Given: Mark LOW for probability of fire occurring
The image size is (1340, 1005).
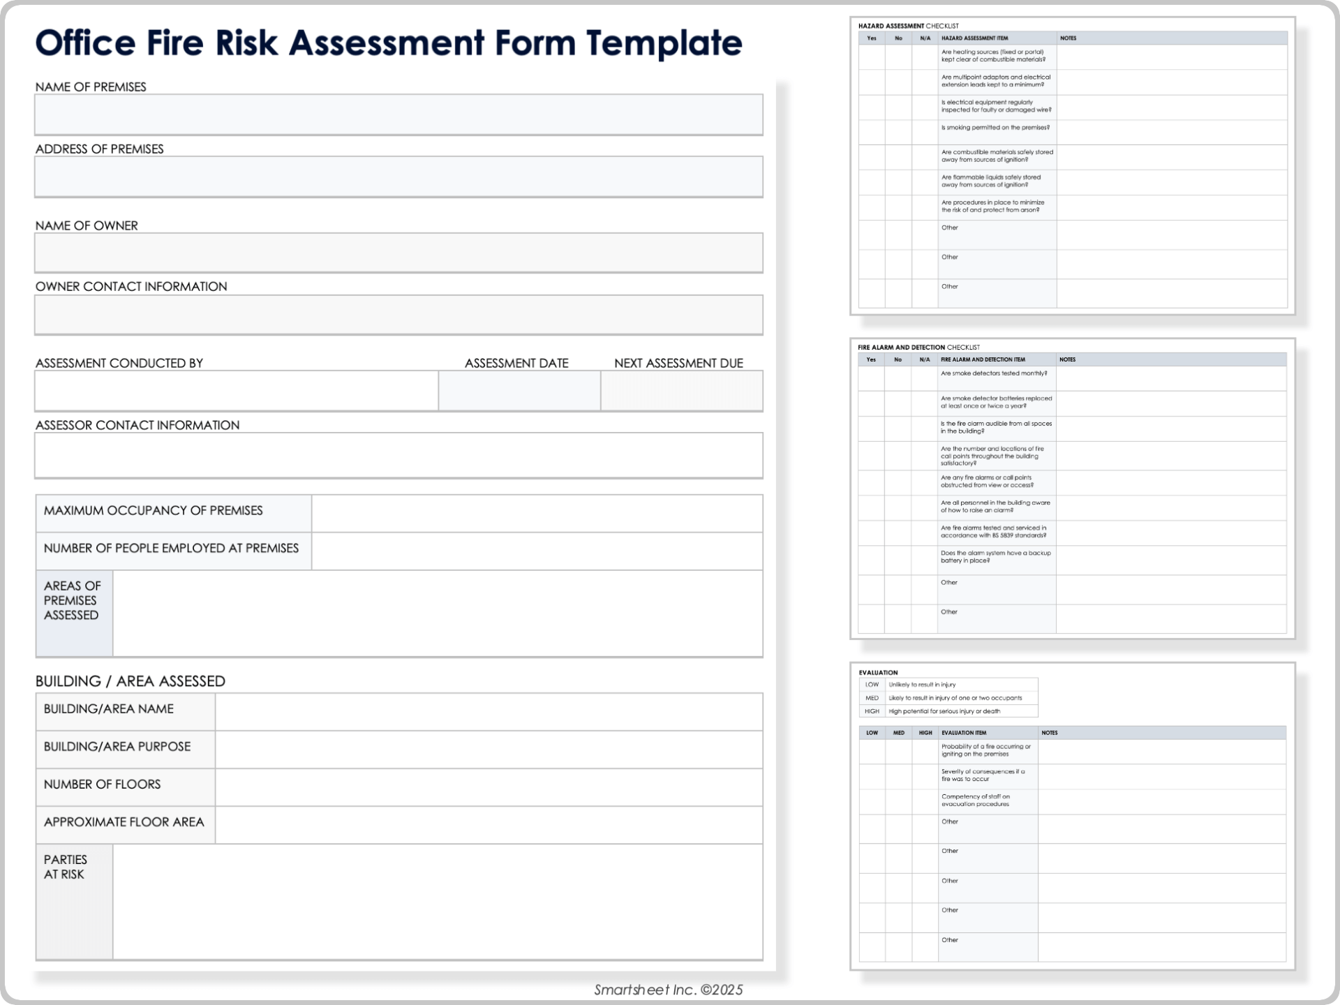Looking at the screenshot, I should point(872,750).
